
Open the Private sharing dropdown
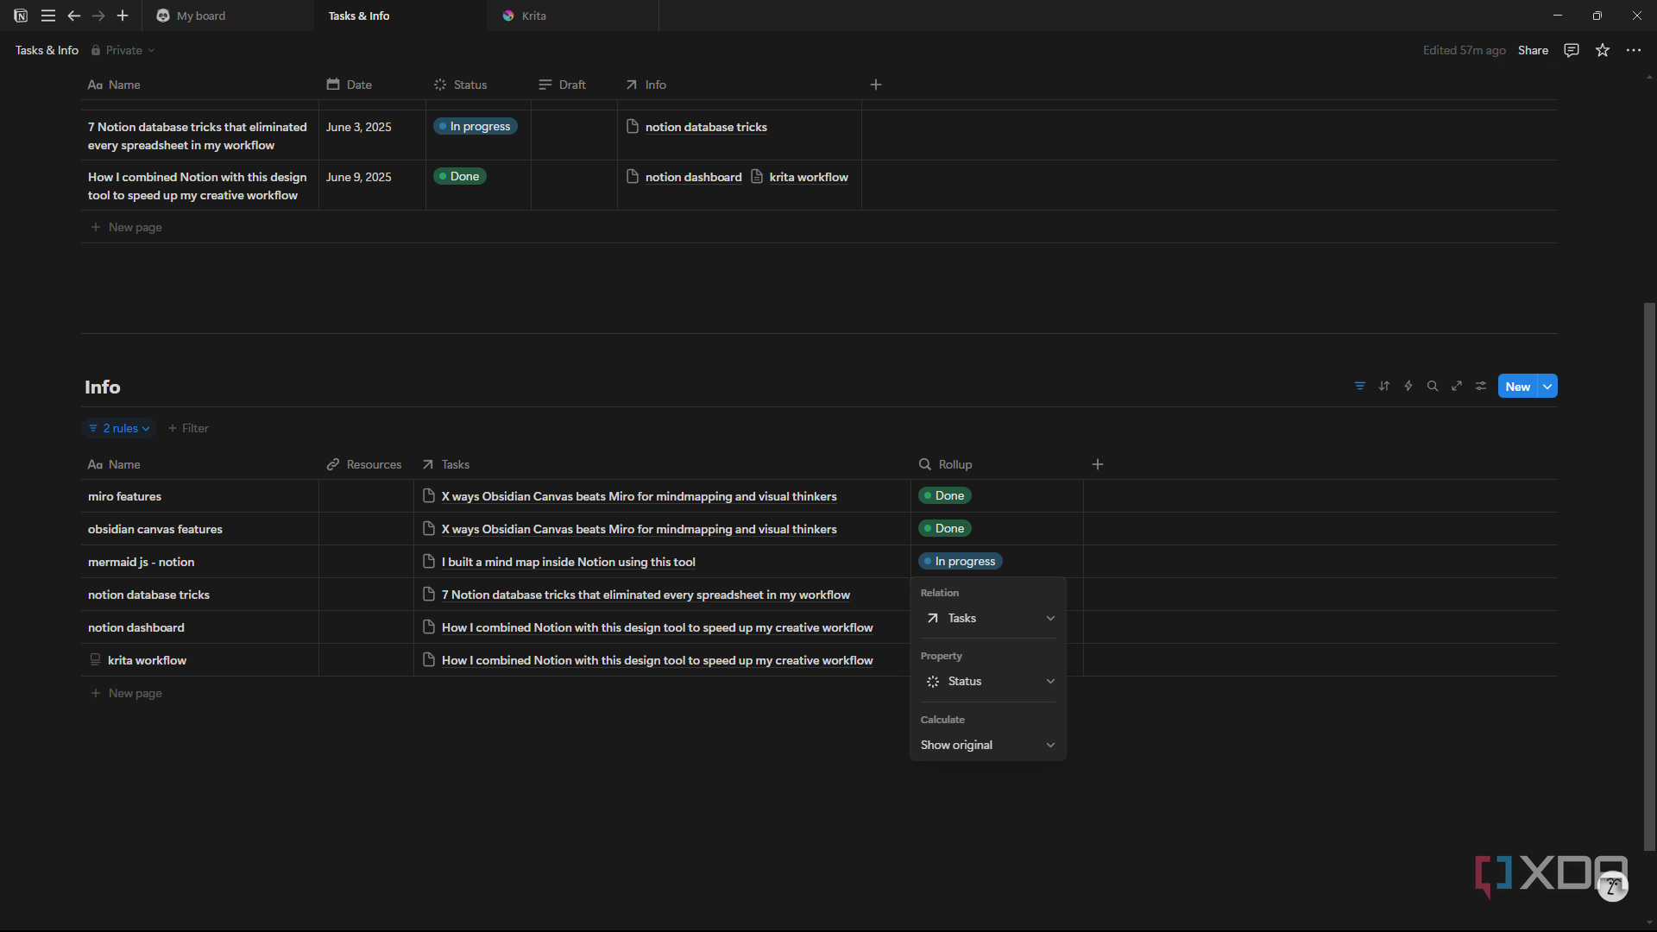tap(123, 50)
